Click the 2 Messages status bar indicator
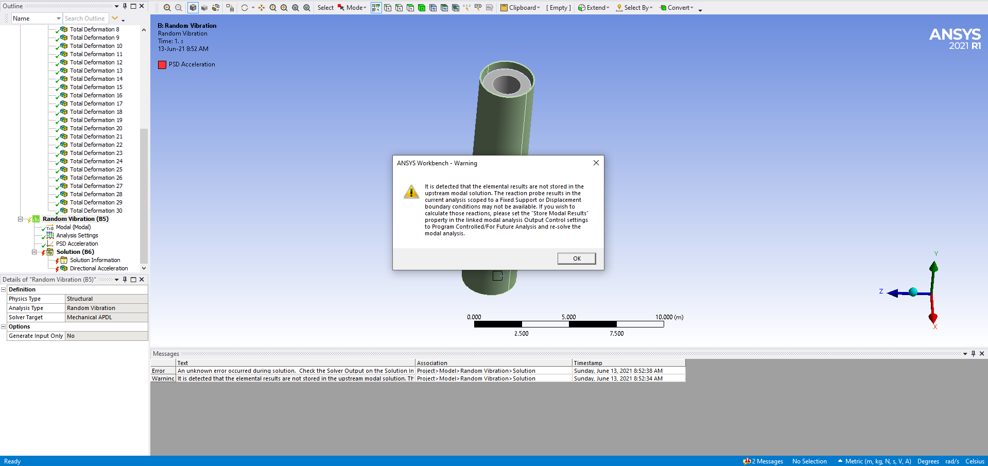 point(763,461)
